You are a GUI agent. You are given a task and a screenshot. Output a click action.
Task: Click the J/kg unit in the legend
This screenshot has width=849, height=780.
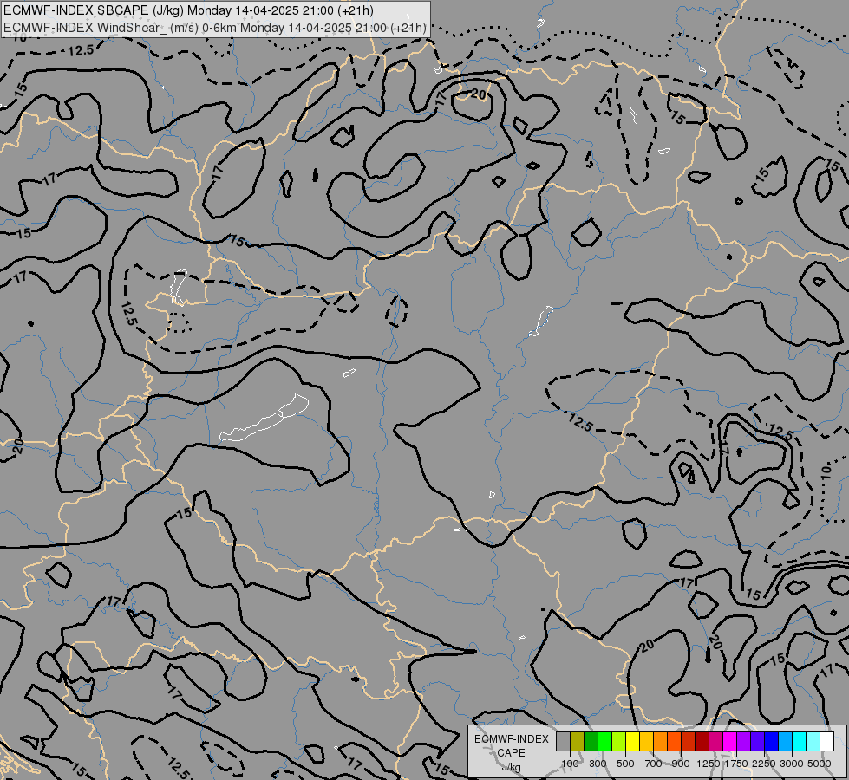511,767
